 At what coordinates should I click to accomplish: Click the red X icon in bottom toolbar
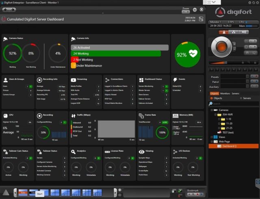[179, 196]
